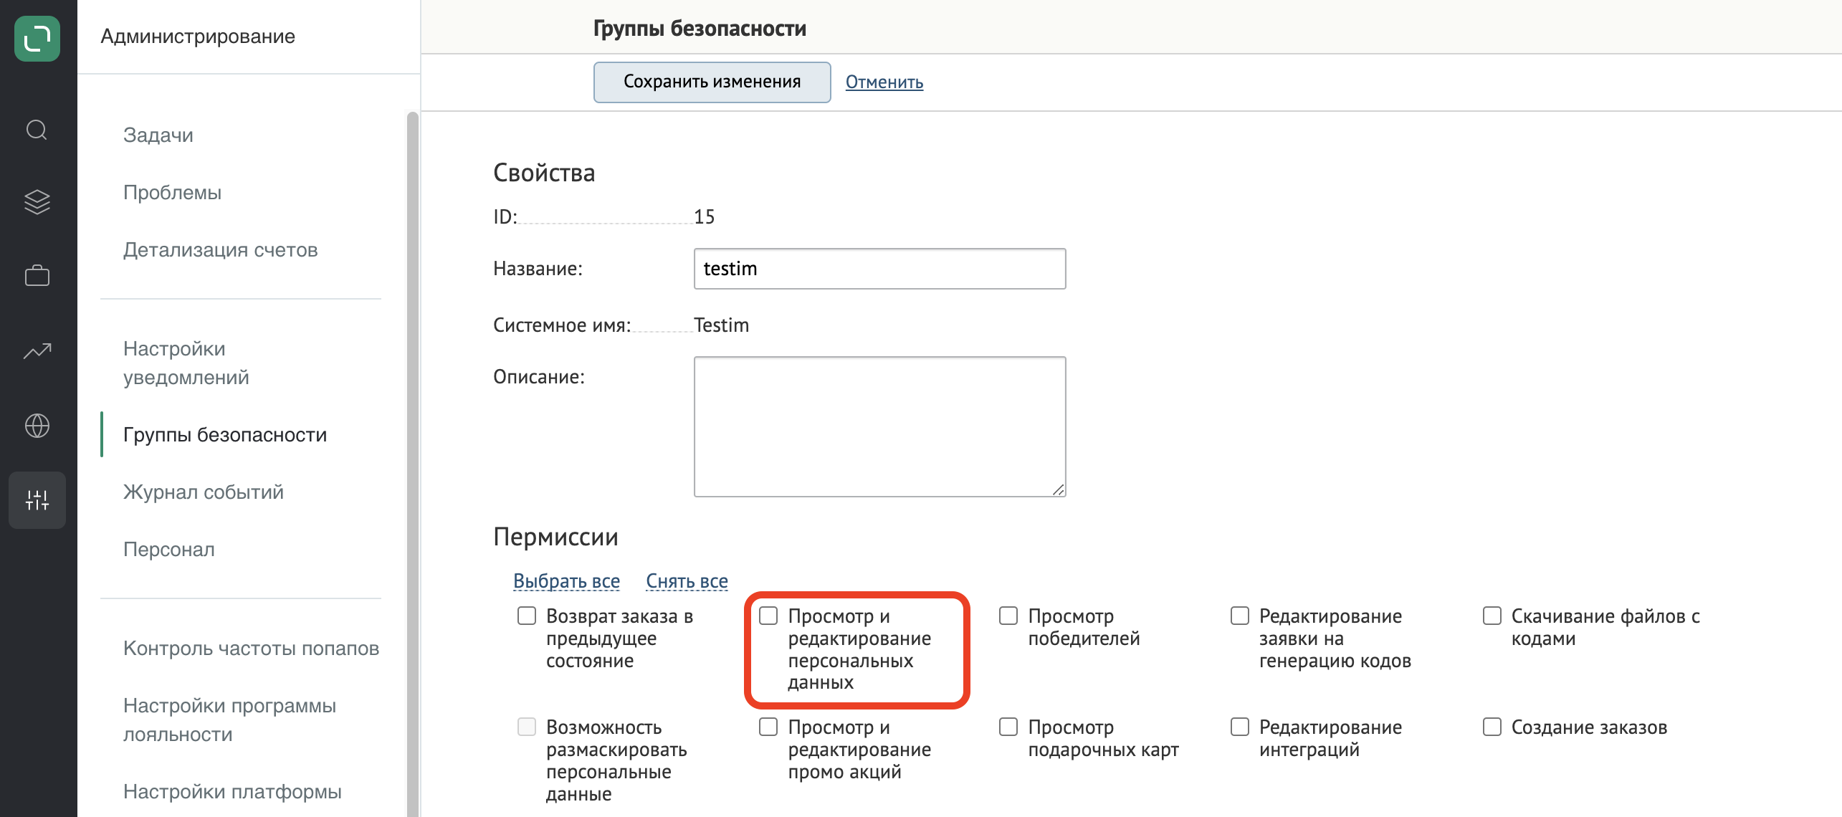
Task: Click the green app logo icon
Action: [37, 39]
